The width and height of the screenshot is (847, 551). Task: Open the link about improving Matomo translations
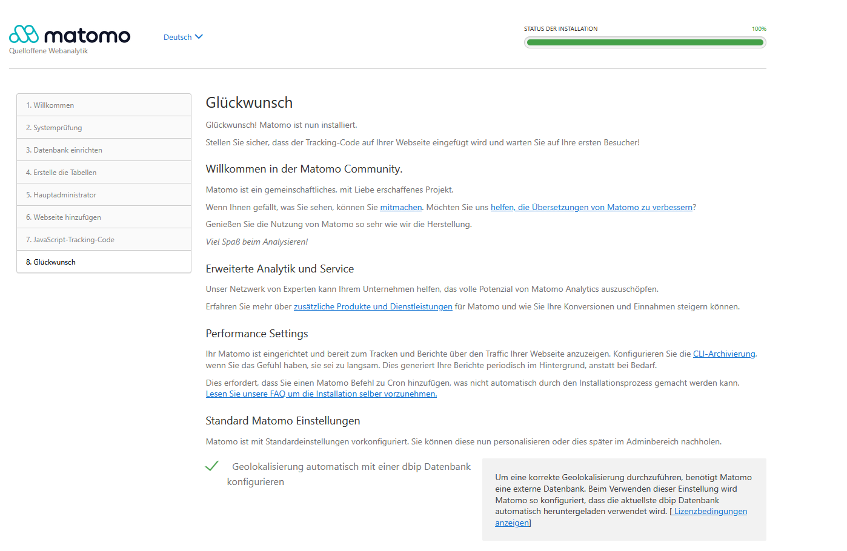(x=591, y=207)
